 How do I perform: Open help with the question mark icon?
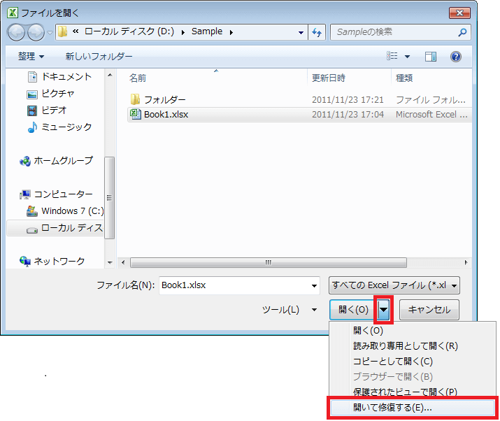456,57
